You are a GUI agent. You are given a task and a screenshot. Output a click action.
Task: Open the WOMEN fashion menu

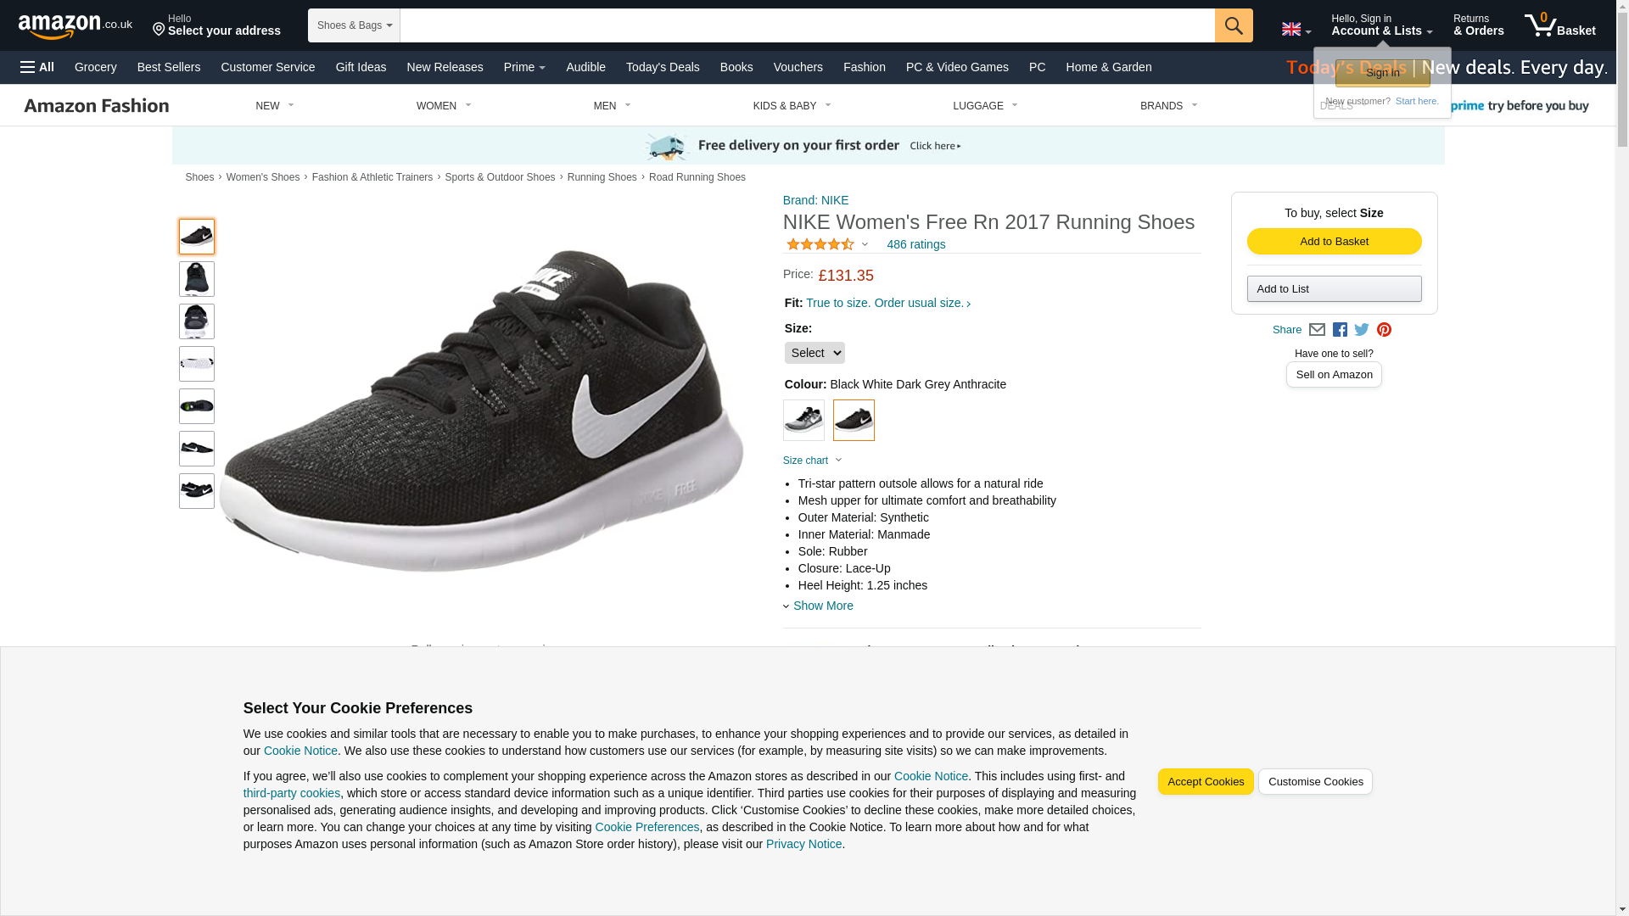pos(443,106)
